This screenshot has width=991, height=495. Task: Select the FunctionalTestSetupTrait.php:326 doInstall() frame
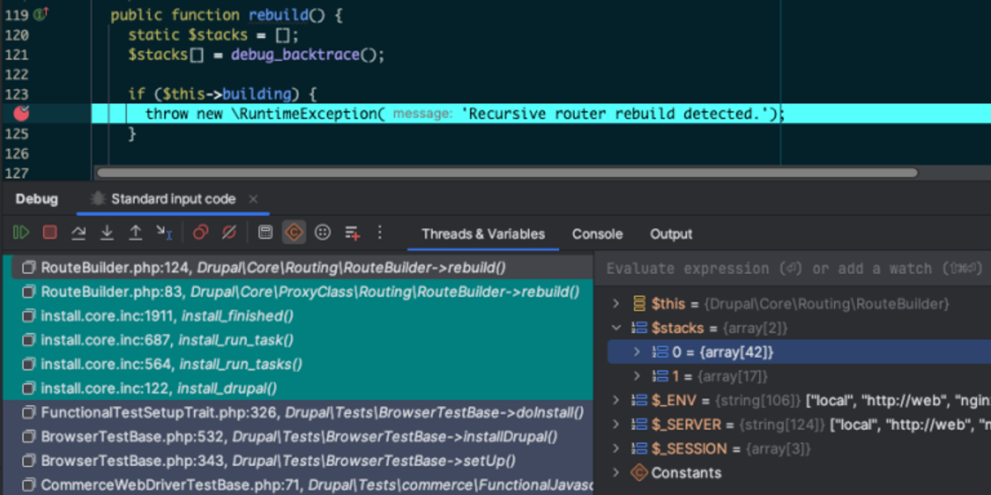297,412
